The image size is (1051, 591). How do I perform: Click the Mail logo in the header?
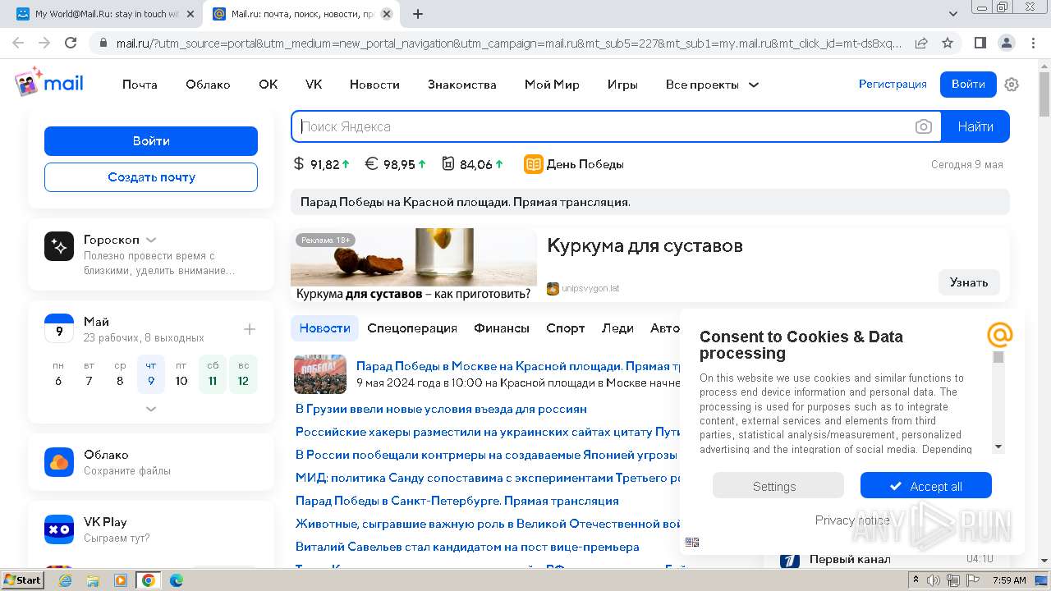(x=48, y=83)
